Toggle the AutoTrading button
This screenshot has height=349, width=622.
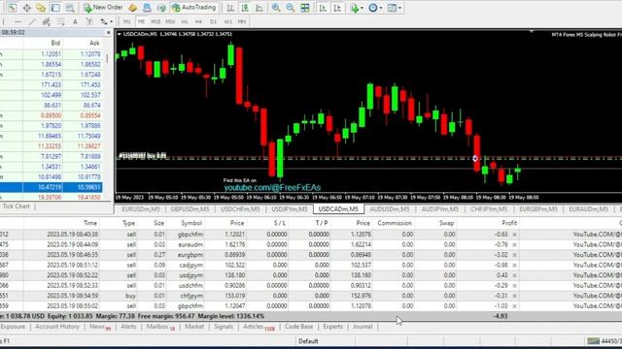(193, 8)
